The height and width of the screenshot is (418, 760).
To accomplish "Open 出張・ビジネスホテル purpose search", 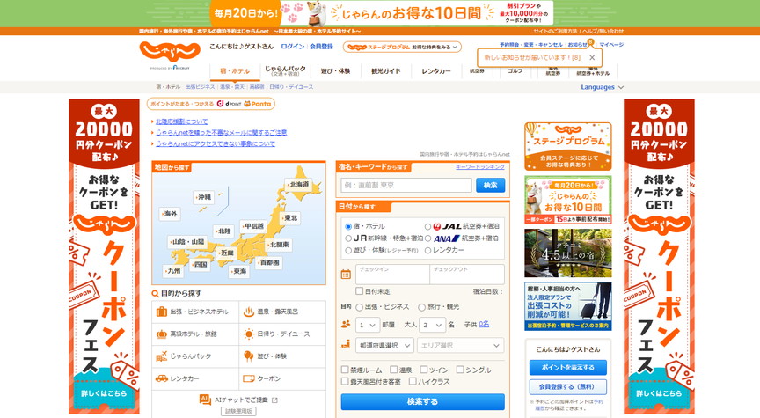I will pyautogui.click(x=195, y=312).
